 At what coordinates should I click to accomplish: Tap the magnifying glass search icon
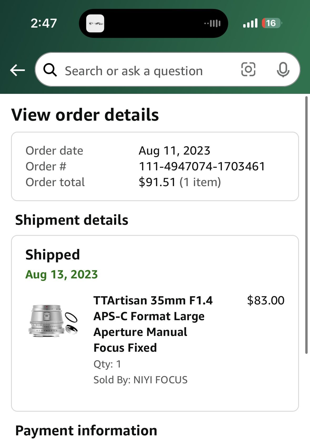50,70
